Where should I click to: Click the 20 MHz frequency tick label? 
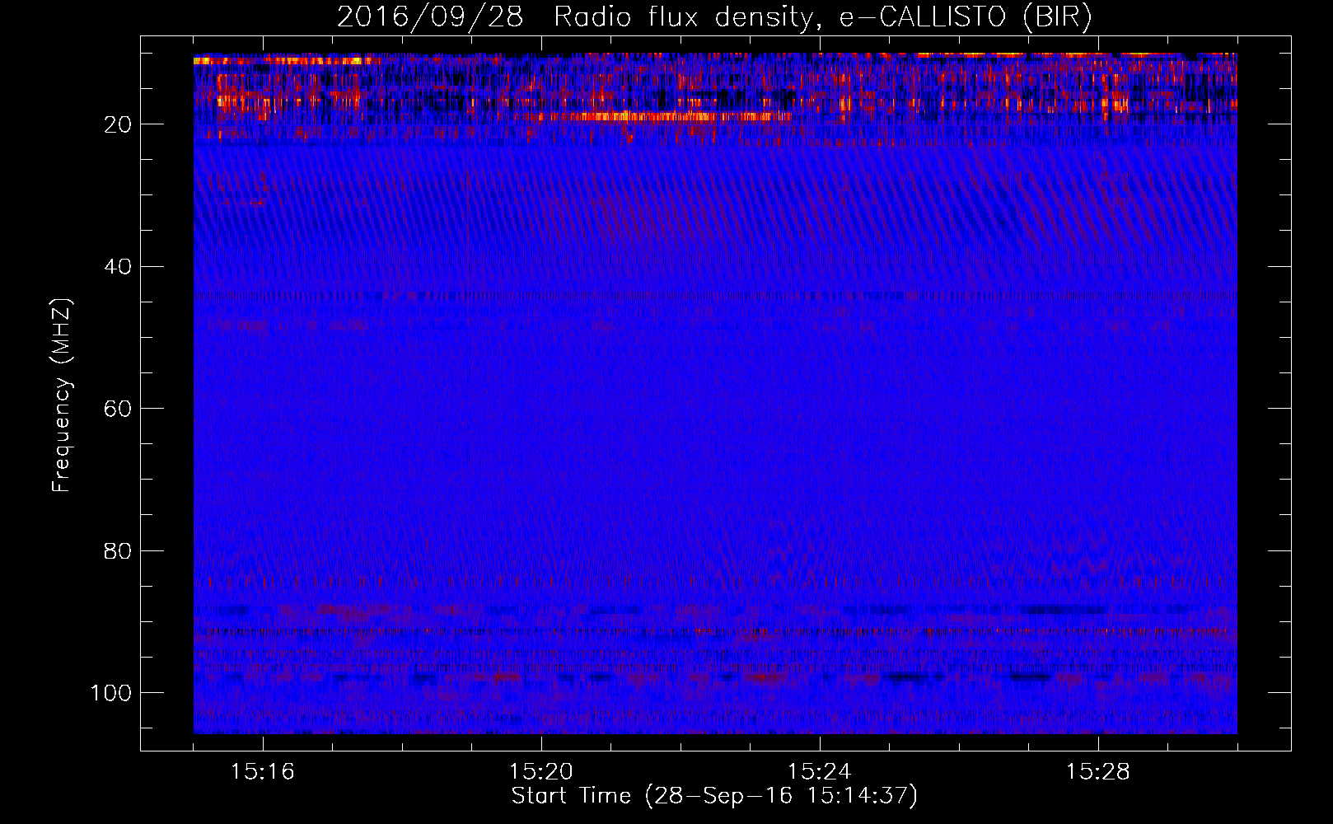point(118,124)
